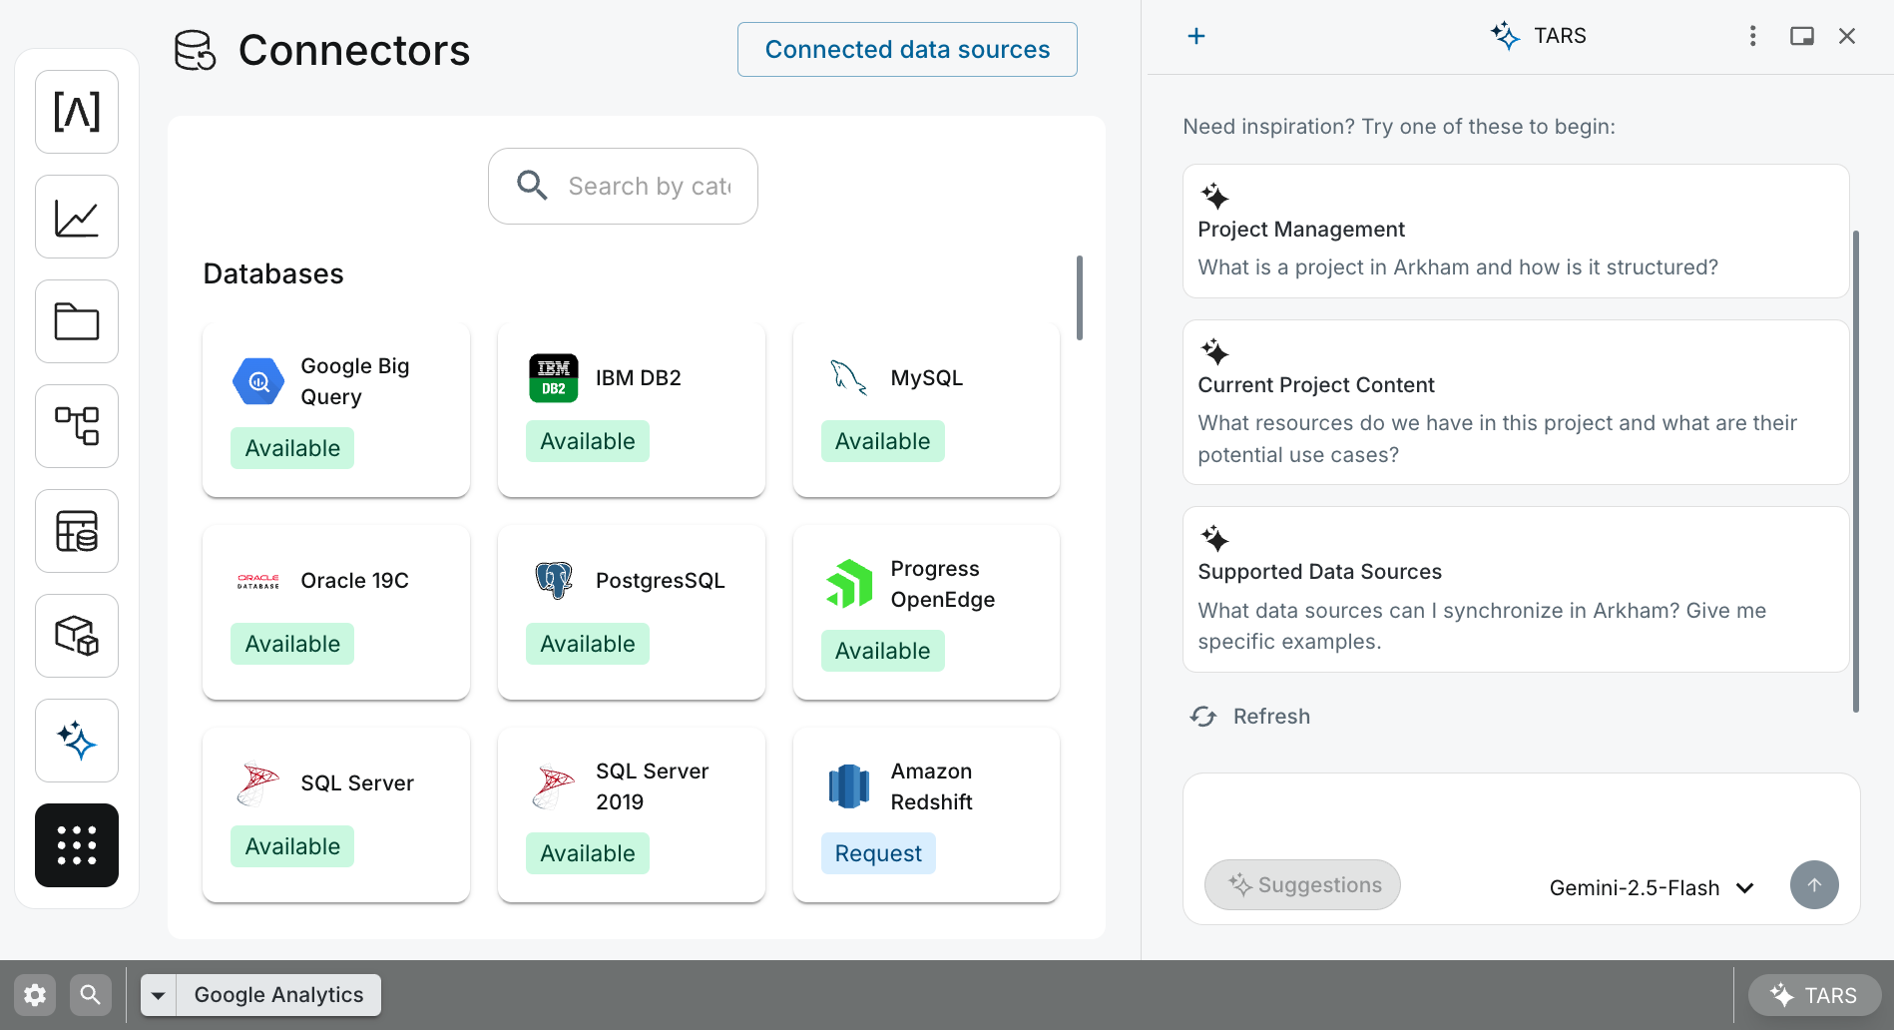Open the line chart analytics sidebar icon
This screenshot has height=1030, width=1894.
pyautogui.click(x=77, y=218)
